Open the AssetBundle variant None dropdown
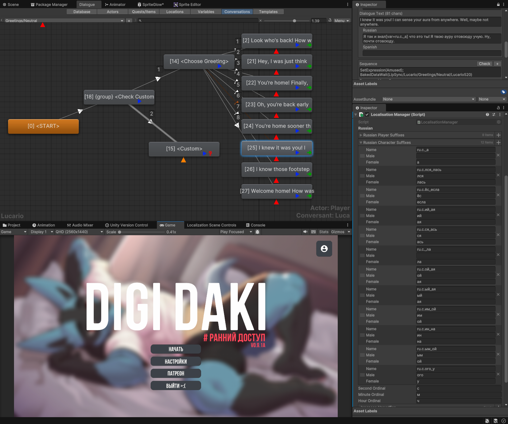This screenshot has height=424, width=508. 492,99
